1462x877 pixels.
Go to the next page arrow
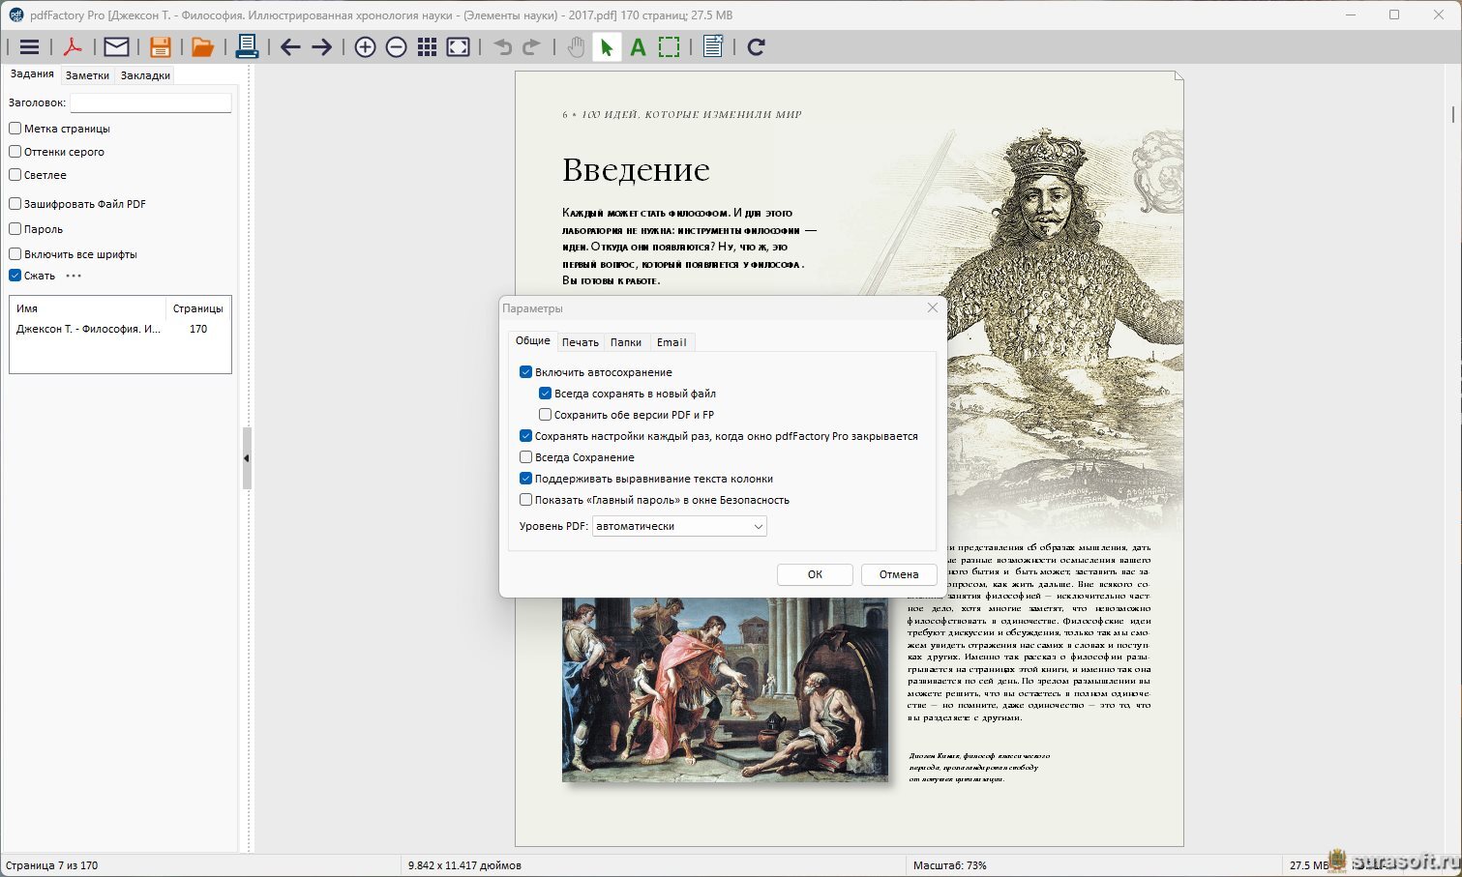(x=322, y=47)
